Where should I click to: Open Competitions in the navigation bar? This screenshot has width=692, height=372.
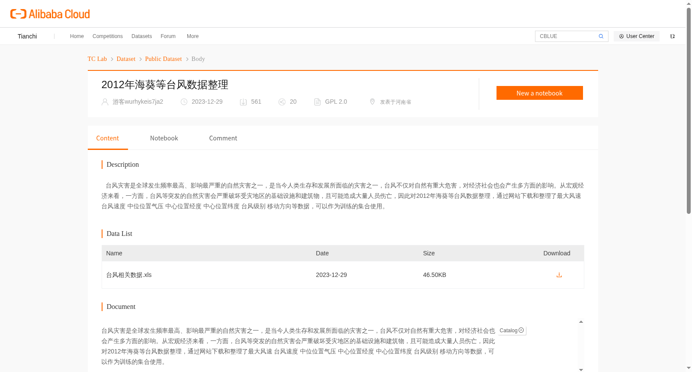(x=108, y=36)
